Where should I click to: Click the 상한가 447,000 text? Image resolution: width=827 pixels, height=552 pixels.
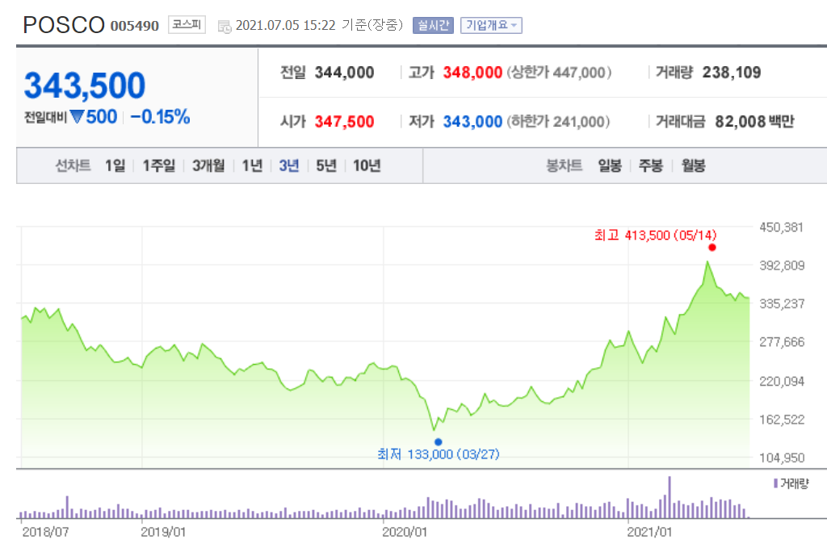[x=559, y=73]
